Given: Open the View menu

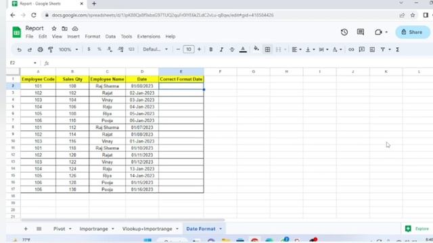Looking at the screenshot, I should point(57,36).
